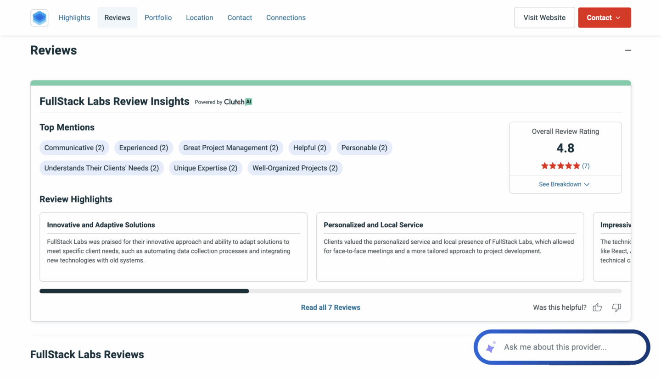This screenshot has width=661, height=378.
Task: Click FullStack Labs Review Insights title
Action: click(x=114, y=101)
